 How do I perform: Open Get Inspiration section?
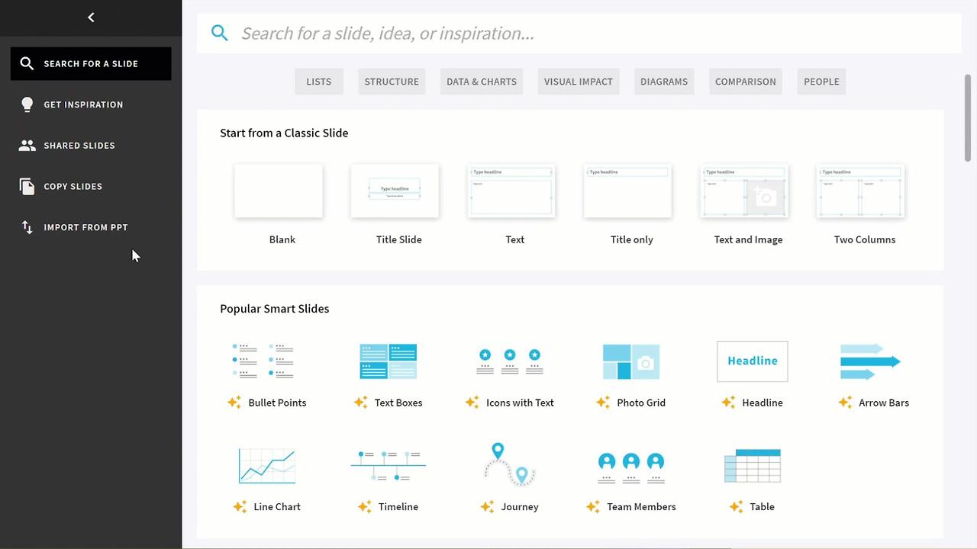91,104
